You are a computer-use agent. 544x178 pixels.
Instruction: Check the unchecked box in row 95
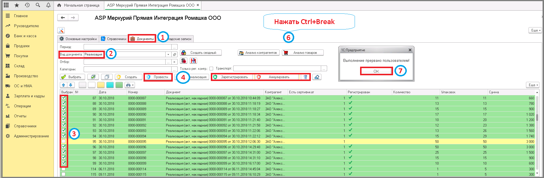coord(64,141)
